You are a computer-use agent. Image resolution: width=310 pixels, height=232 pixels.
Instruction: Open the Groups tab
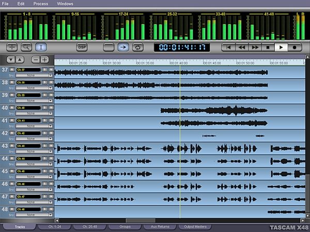(x=125, y=227)
